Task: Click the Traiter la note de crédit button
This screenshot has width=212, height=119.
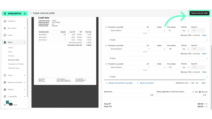Action: 199,13
